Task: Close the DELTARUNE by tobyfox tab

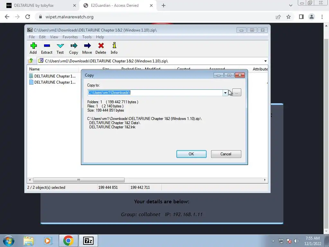Action: click(x=74, y=6)
